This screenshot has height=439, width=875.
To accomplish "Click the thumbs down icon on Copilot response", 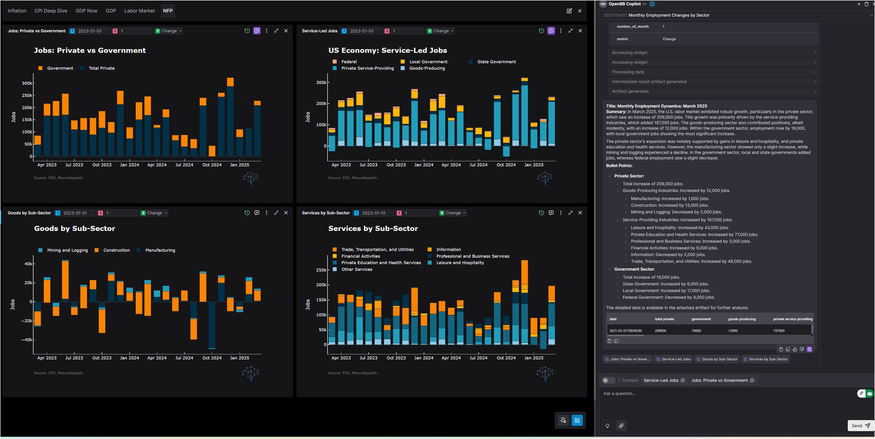I will (x=802, y=349).
